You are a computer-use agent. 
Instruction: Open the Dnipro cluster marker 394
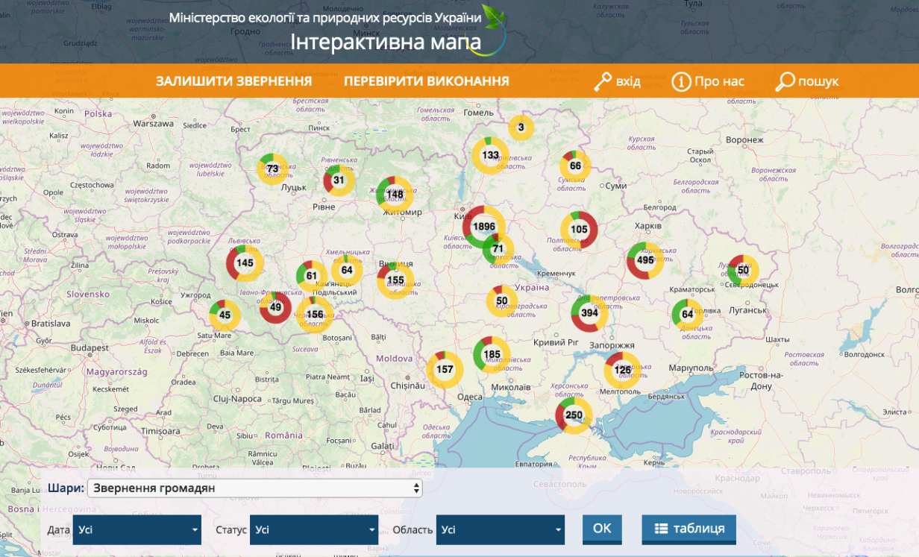pos(589,313)
